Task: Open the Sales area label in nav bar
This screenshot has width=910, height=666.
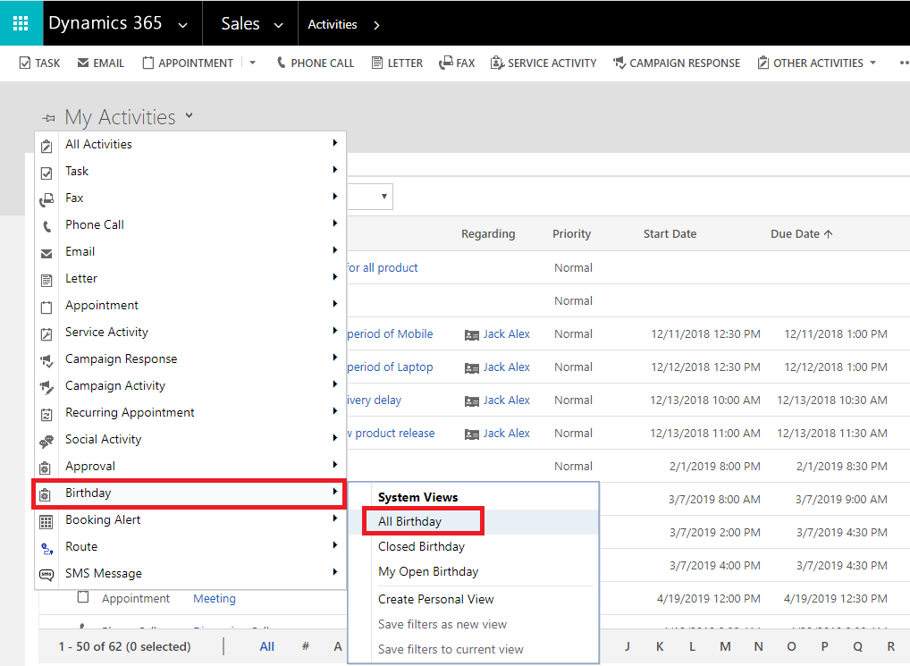Action: [240, 24]
